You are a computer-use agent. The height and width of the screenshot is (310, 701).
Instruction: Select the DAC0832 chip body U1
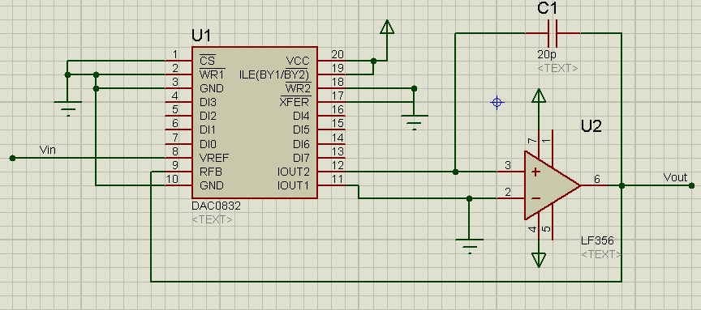[255, 123]
